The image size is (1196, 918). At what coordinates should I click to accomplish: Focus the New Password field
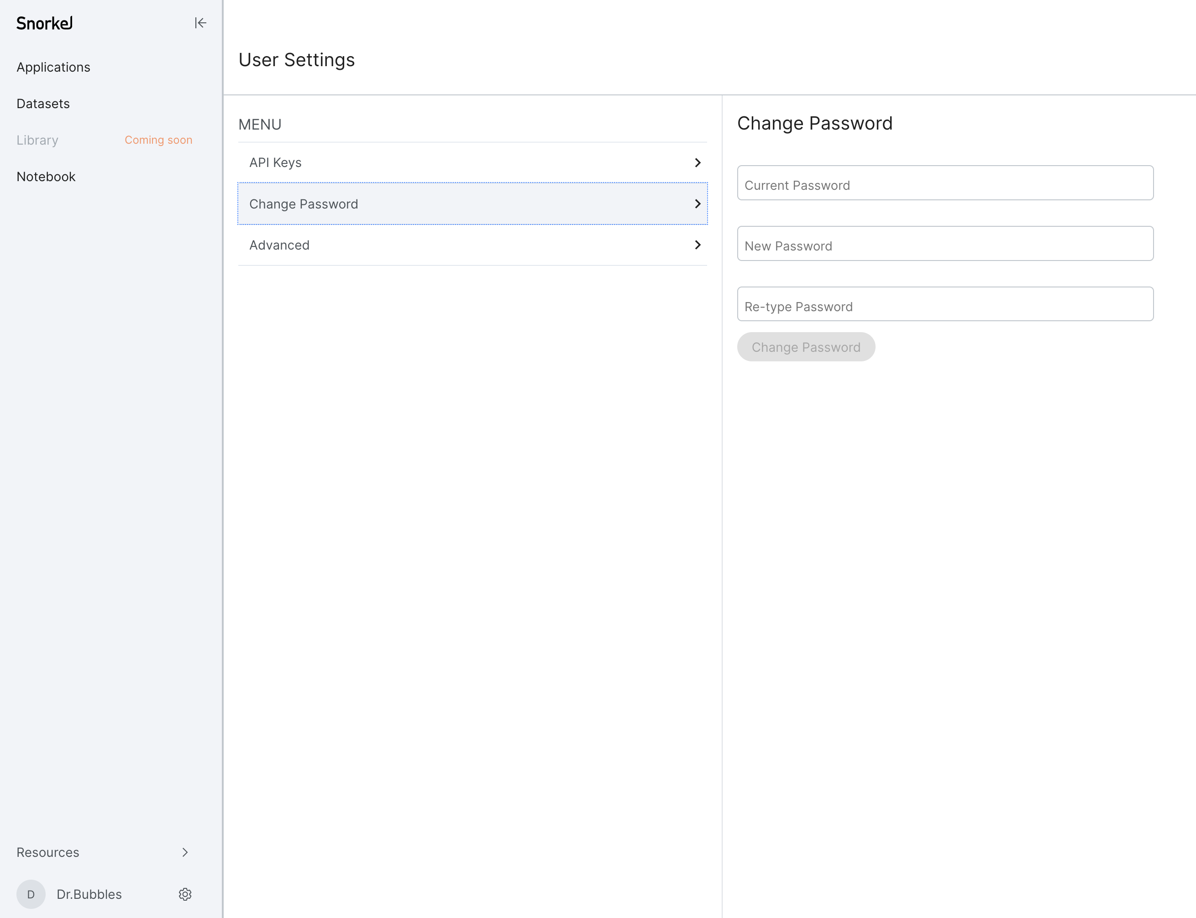coord(945,244)
